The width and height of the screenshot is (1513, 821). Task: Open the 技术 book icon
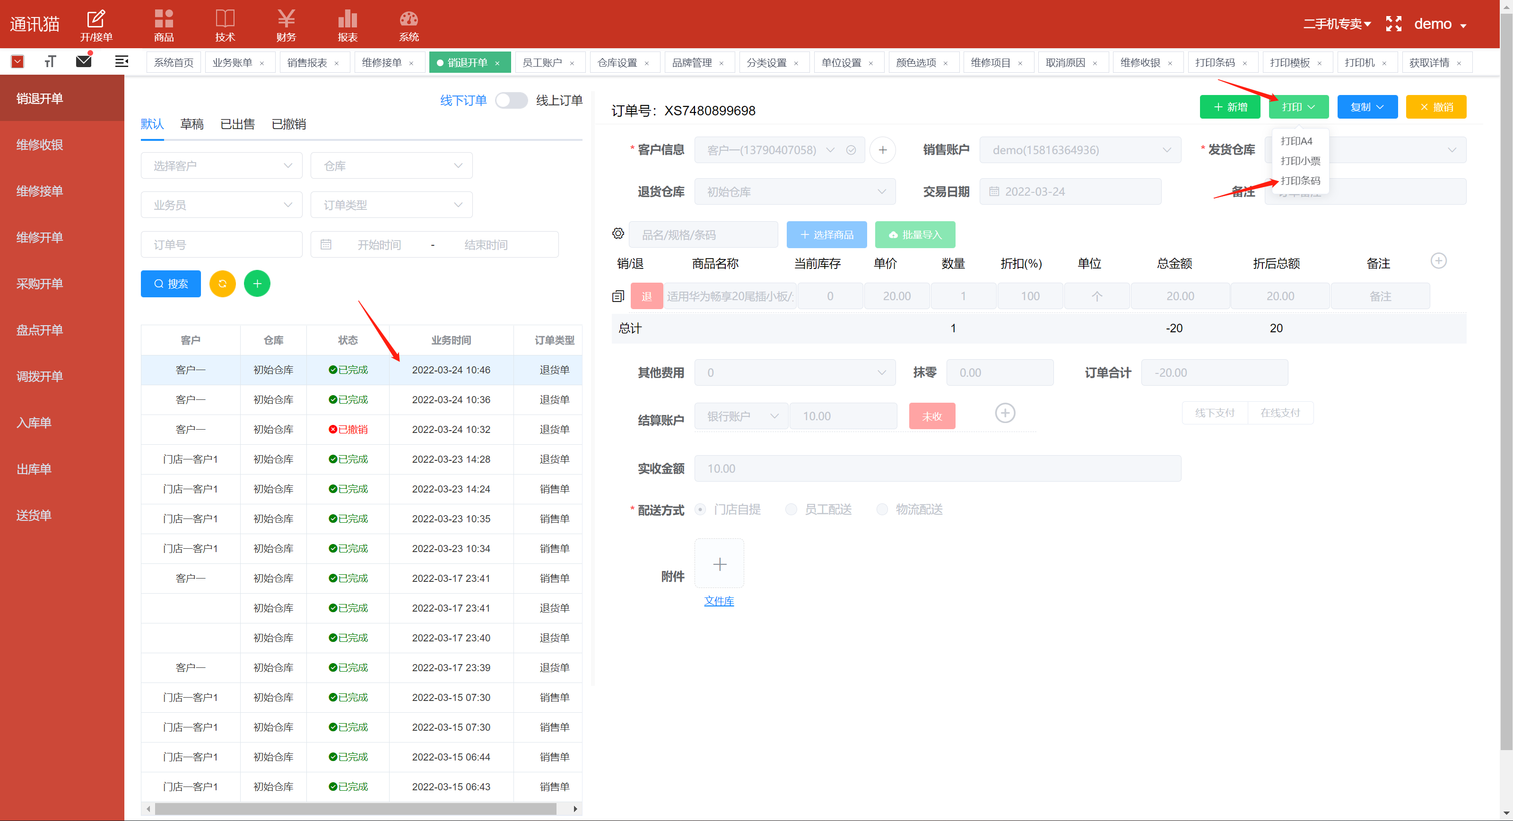[225, 25]
